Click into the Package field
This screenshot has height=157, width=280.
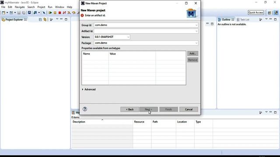point(146,43)
